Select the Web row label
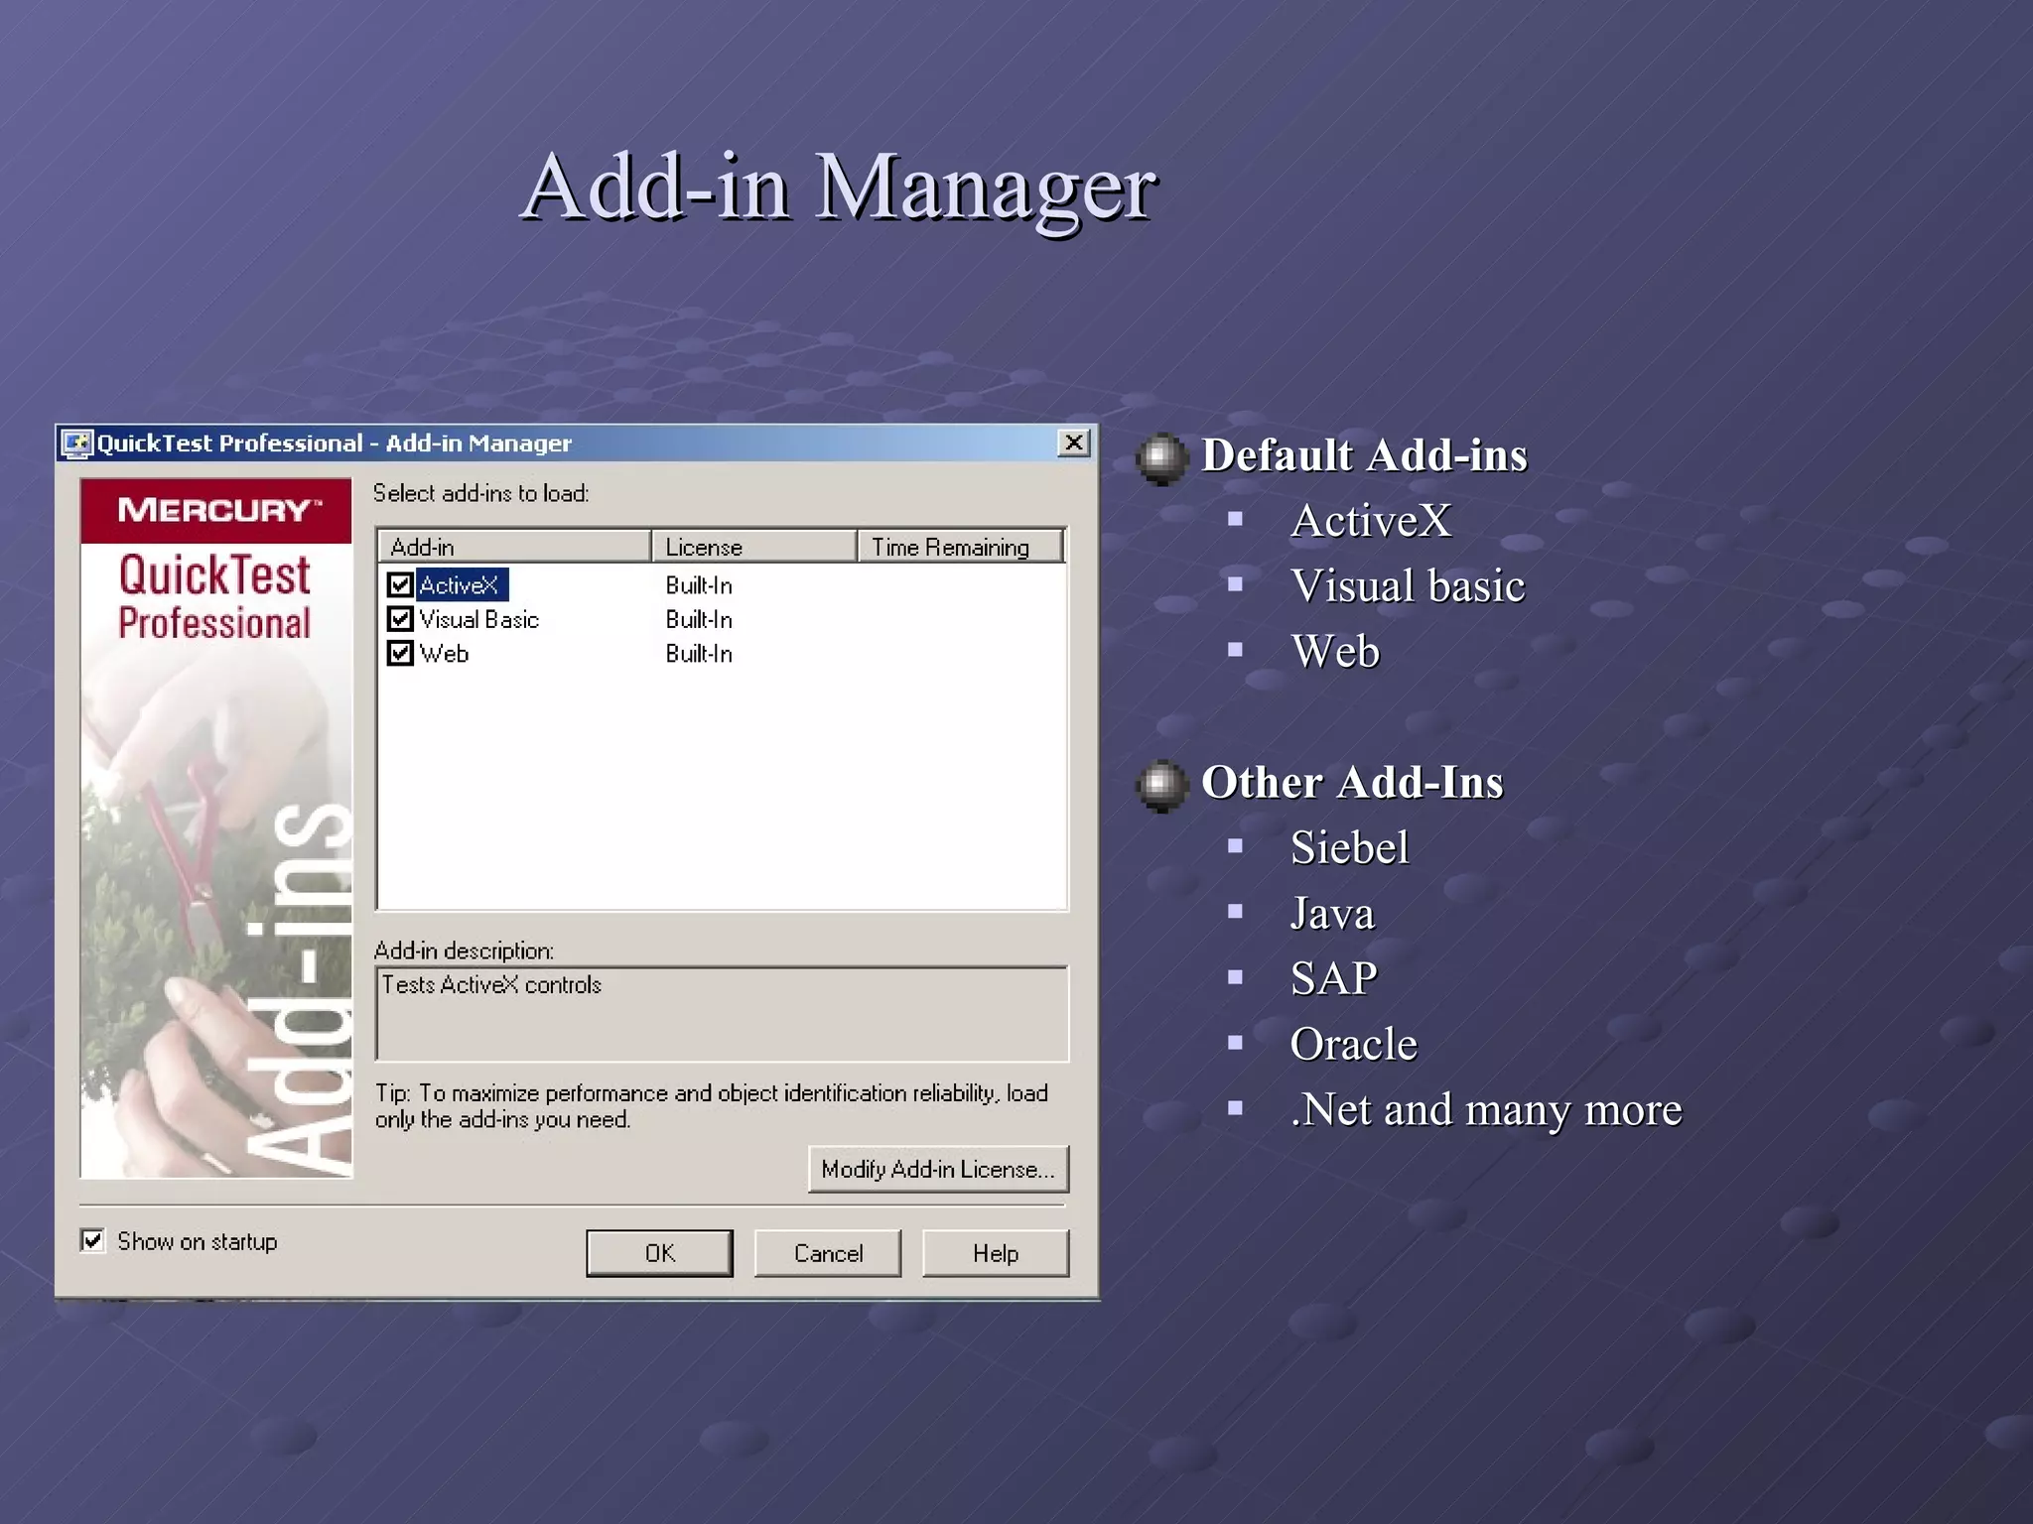This screenshot has height=1524, width=2033. coord(444,653)
